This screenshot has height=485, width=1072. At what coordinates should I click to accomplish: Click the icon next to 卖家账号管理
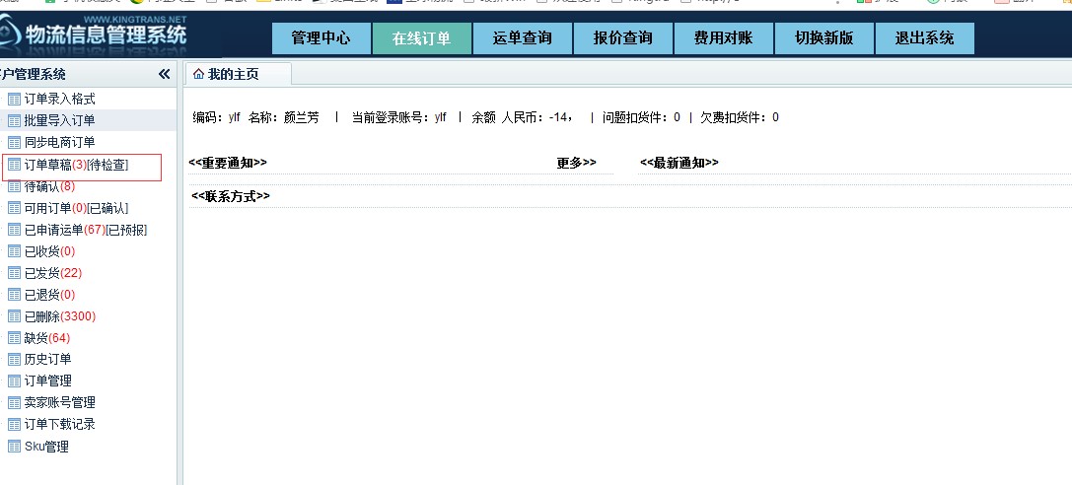tap(14, 403)
